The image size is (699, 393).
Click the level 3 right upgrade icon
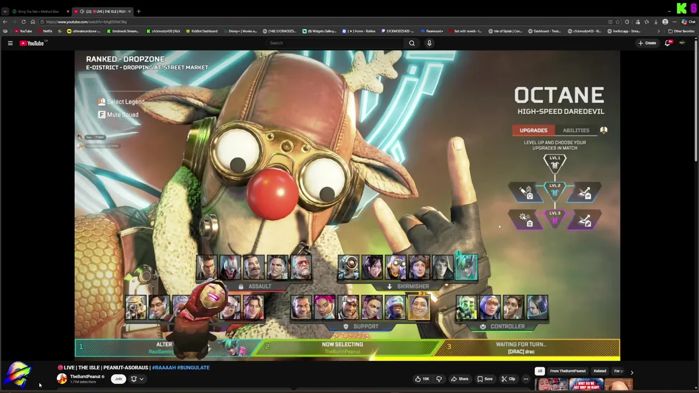coord(585,220)
